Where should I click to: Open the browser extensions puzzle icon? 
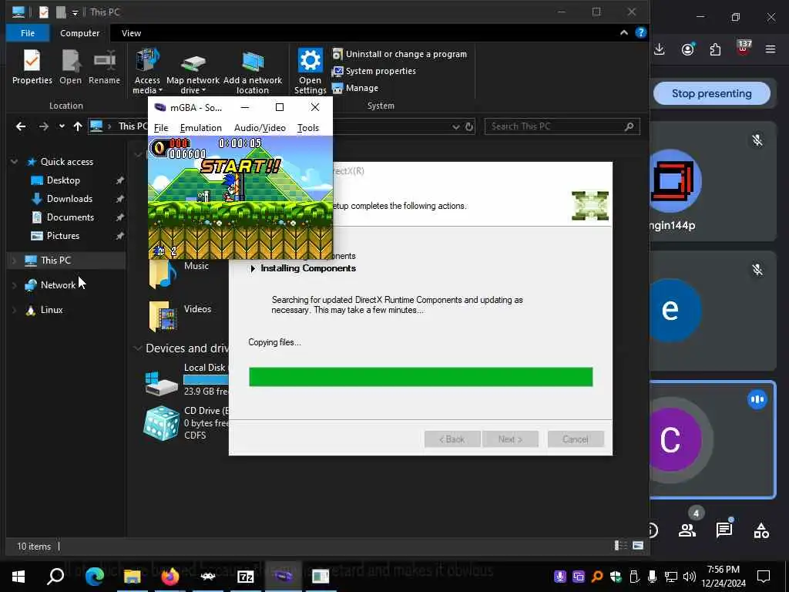coord(715,49)
